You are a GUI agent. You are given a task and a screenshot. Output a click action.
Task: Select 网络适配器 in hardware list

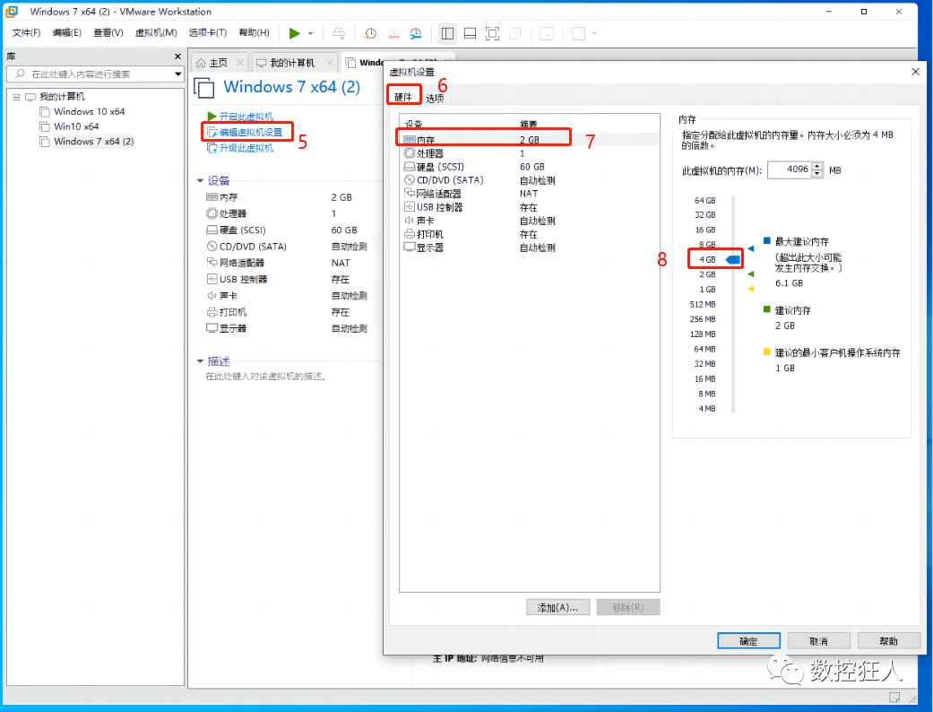point(529,194)
